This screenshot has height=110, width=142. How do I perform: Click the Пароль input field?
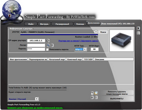(36, 49)
